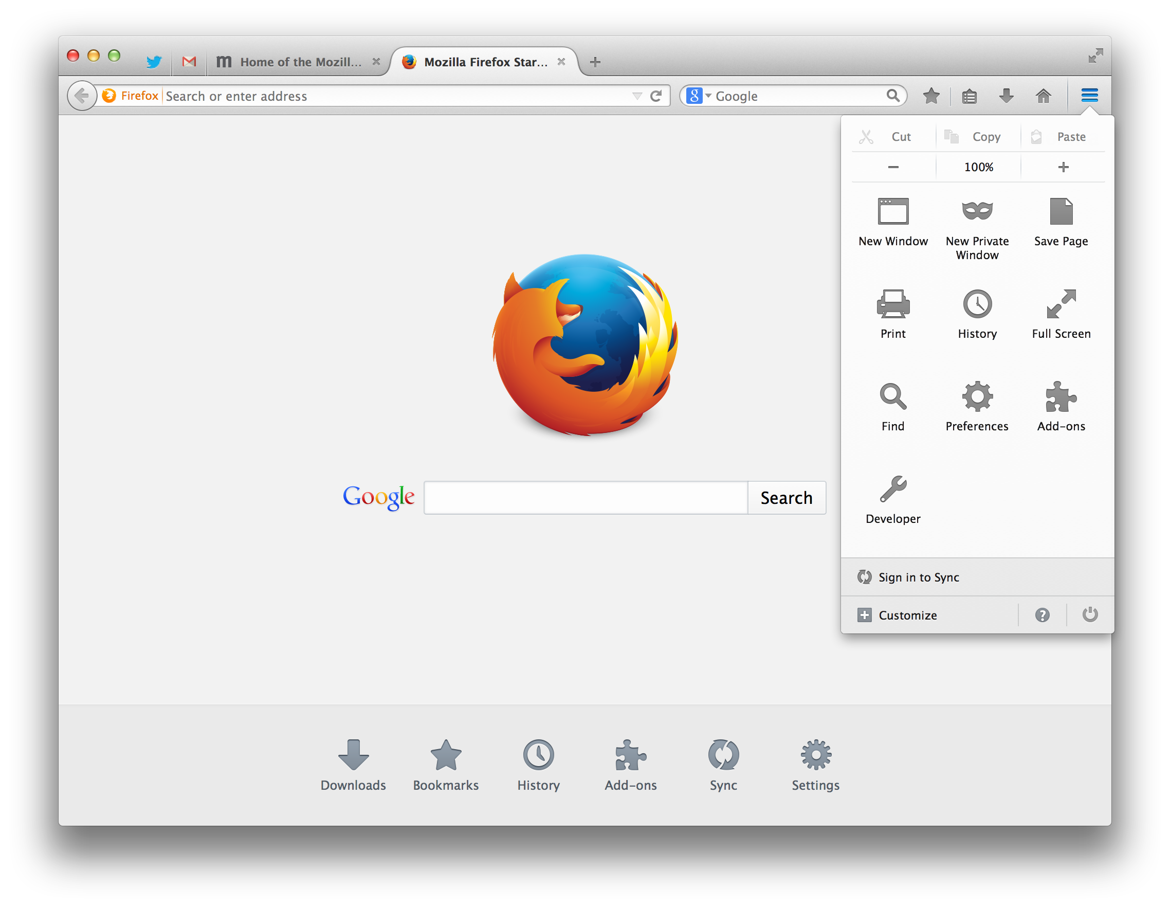Click the Google Search button
Image resolution: width=1170 pixels, height=907 pixels.
(787, 497)
